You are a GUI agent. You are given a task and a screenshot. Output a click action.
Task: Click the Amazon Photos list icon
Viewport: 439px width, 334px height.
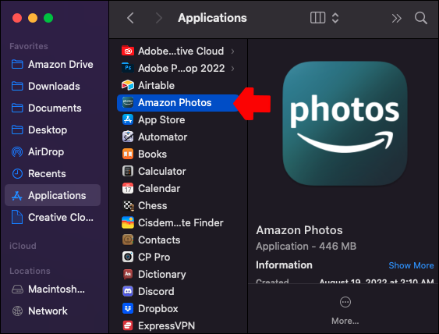(x=128, y=102)
